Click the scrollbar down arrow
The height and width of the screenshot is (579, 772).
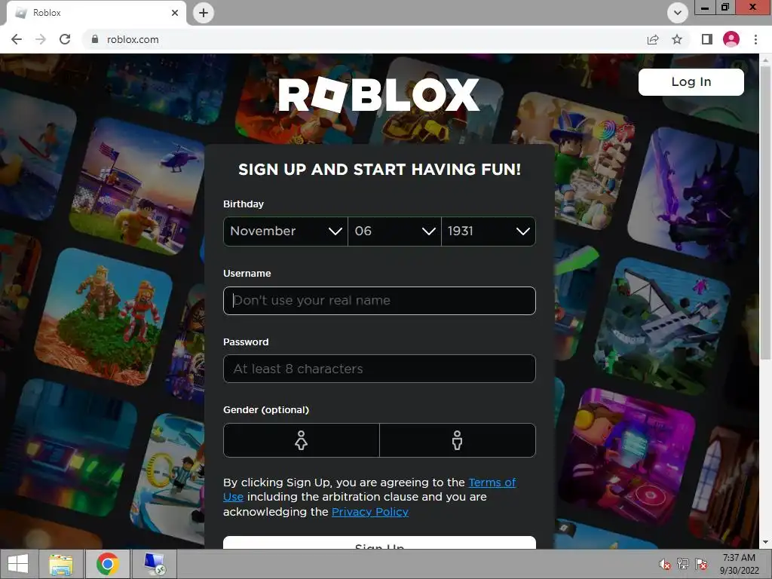pos(765,542)
